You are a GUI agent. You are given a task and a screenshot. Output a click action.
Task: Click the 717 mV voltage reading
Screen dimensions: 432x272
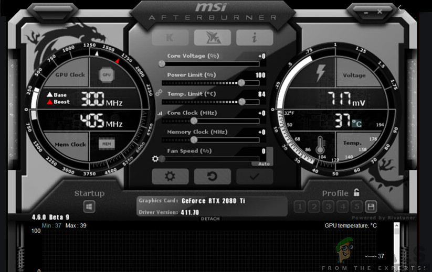click(346, 99)
